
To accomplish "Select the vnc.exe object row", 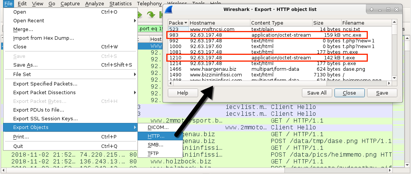I will tap(280, 35).
